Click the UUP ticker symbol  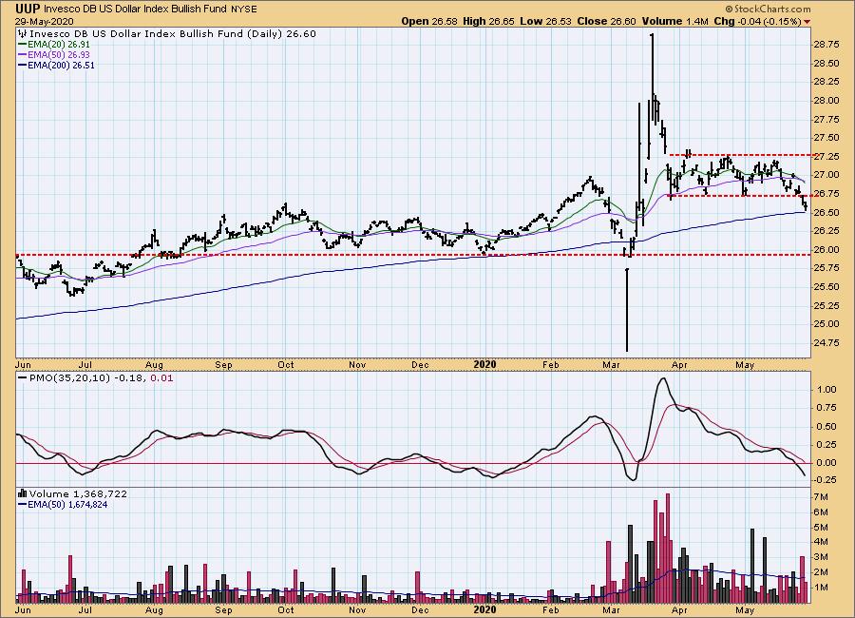pos(28,9)
